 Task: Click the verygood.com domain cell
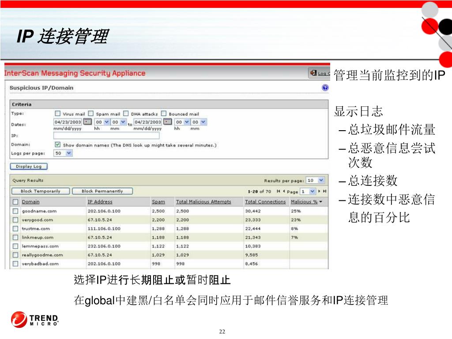tap(38, 220)
